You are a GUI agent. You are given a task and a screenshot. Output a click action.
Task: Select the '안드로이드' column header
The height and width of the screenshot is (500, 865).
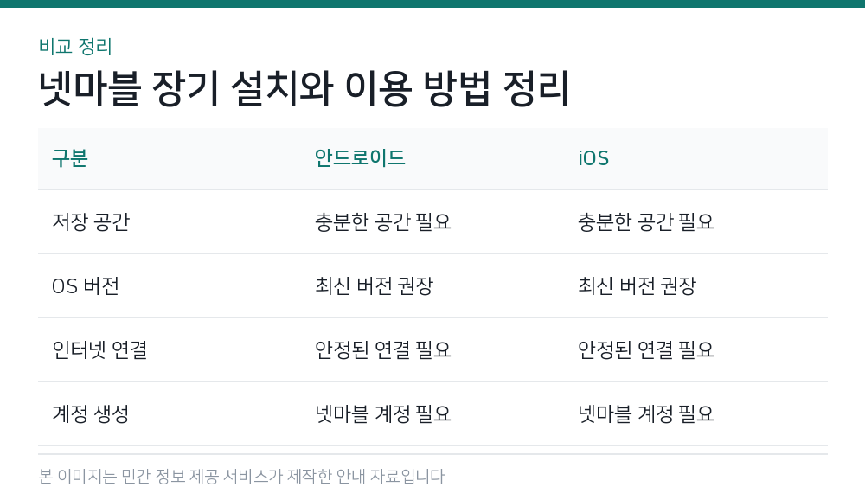tap(360, 157)
